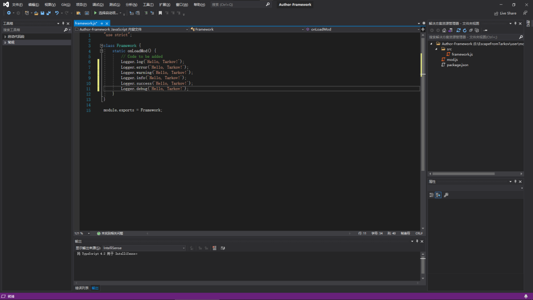Open the Help menu (帮助)
The height and width of the screenshot is (300, 533).
[x=199, y=4]
